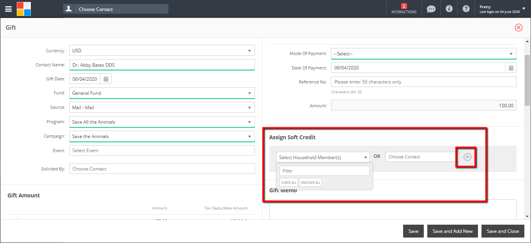Viewport: 531px width, 243px height.
Task: Click the colorful squares app logo
Action: click(x=24, y=9)
